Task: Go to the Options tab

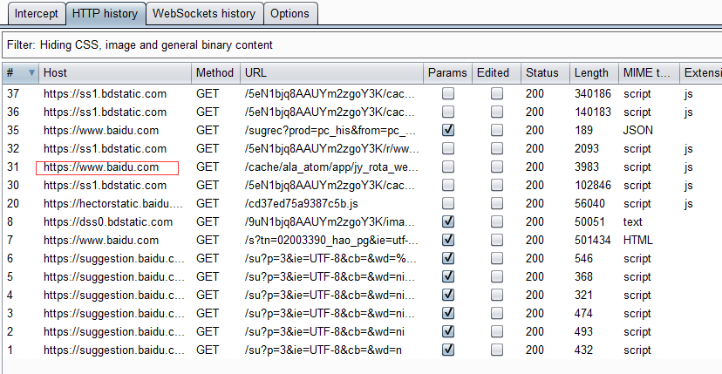Action: coord(290,13)
